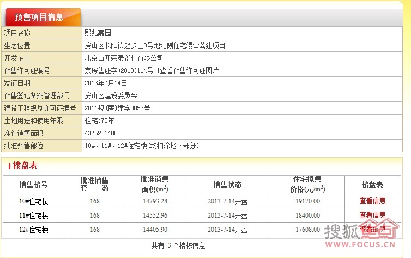Viewport: 411px width, 258px height.
Task: Click the 批准销售面积 column header
Action: (154, 184)
